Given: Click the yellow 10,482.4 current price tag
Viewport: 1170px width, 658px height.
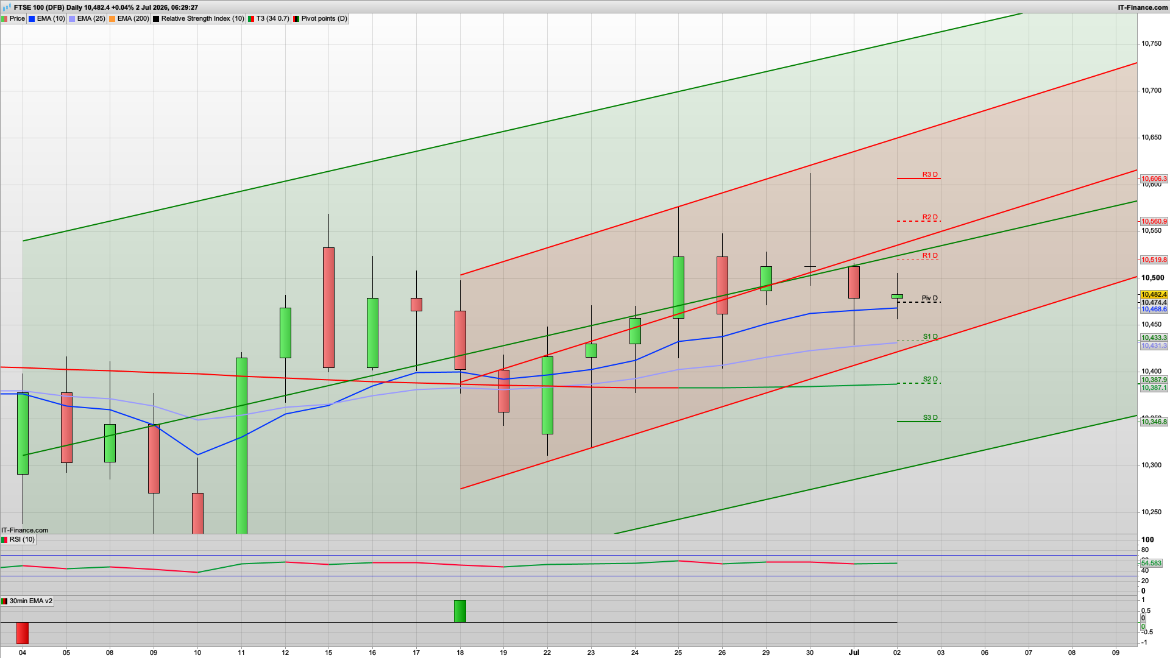Looking at the screenshot, I should [1154, 295].
